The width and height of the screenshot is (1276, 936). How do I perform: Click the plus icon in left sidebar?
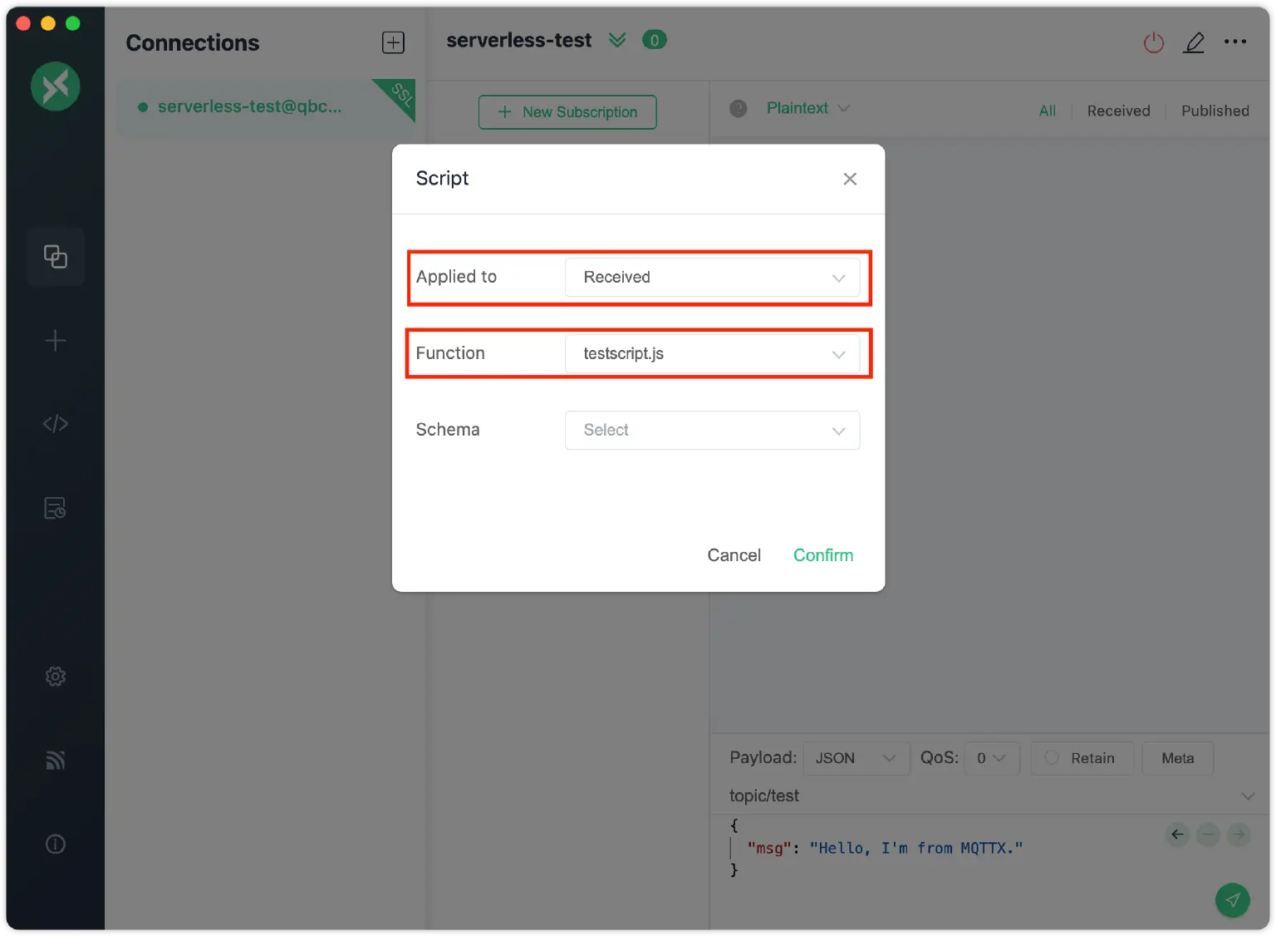click(x=56, y=341)
